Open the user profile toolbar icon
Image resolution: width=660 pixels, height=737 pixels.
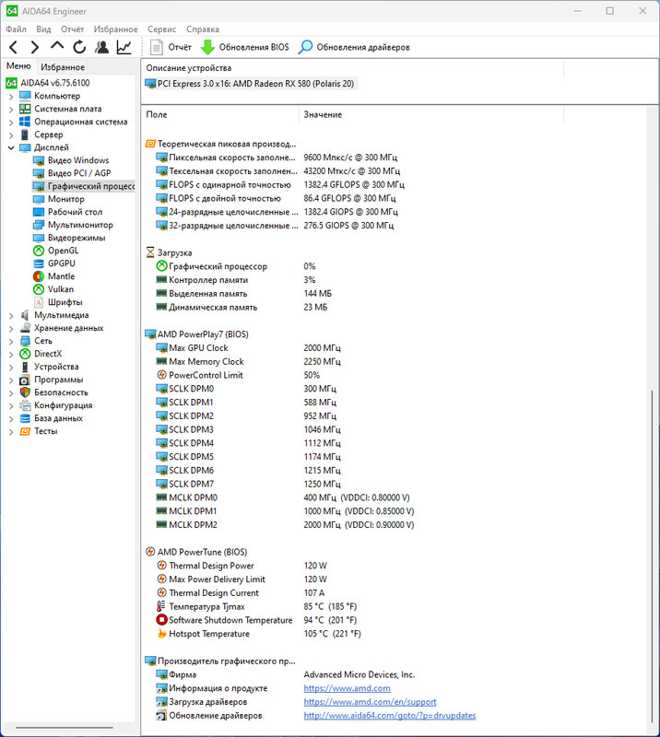click(x=101, y=47)
